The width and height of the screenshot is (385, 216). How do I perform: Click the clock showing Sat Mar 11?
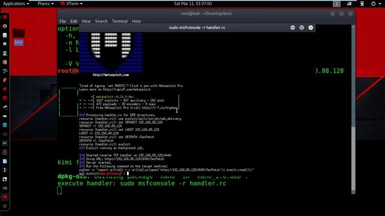point(192,4)
